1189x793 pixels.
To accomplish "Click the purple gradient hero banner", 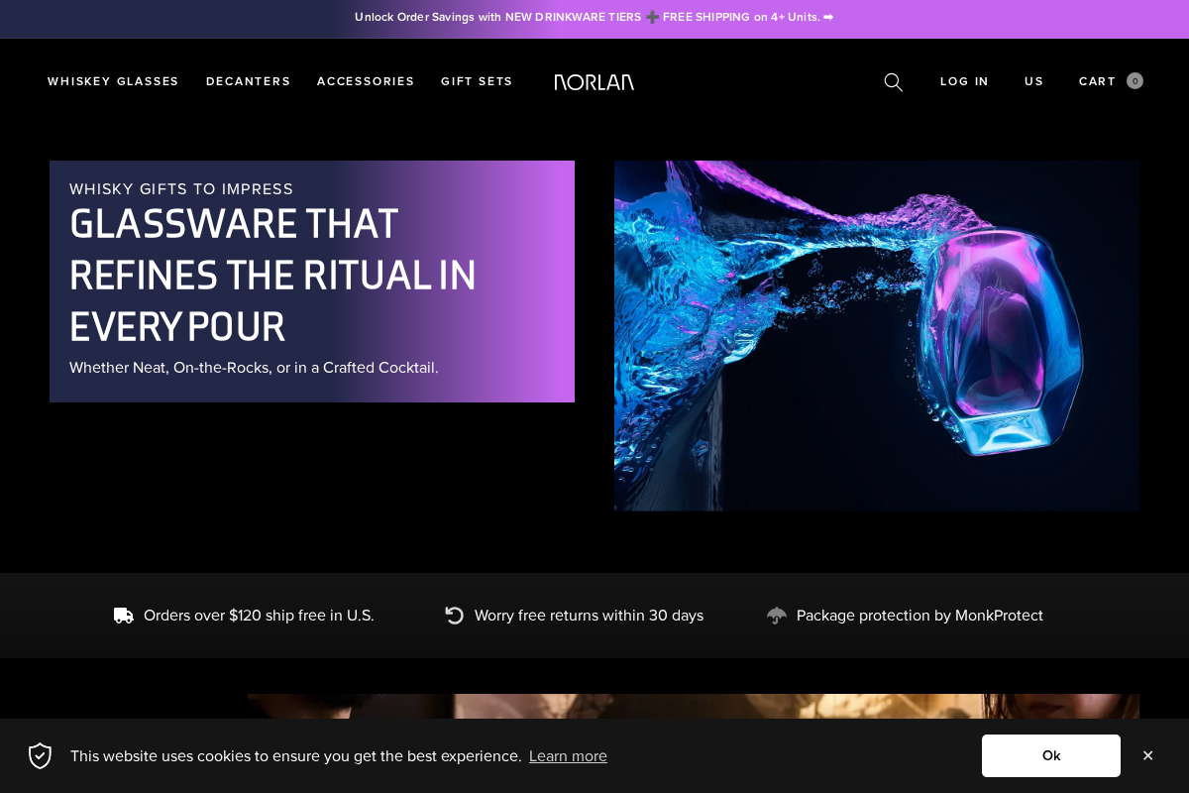I will coord(312,282).
